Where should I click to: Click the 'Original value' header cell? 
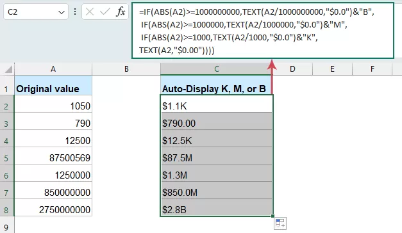click(x=53, y=85)
